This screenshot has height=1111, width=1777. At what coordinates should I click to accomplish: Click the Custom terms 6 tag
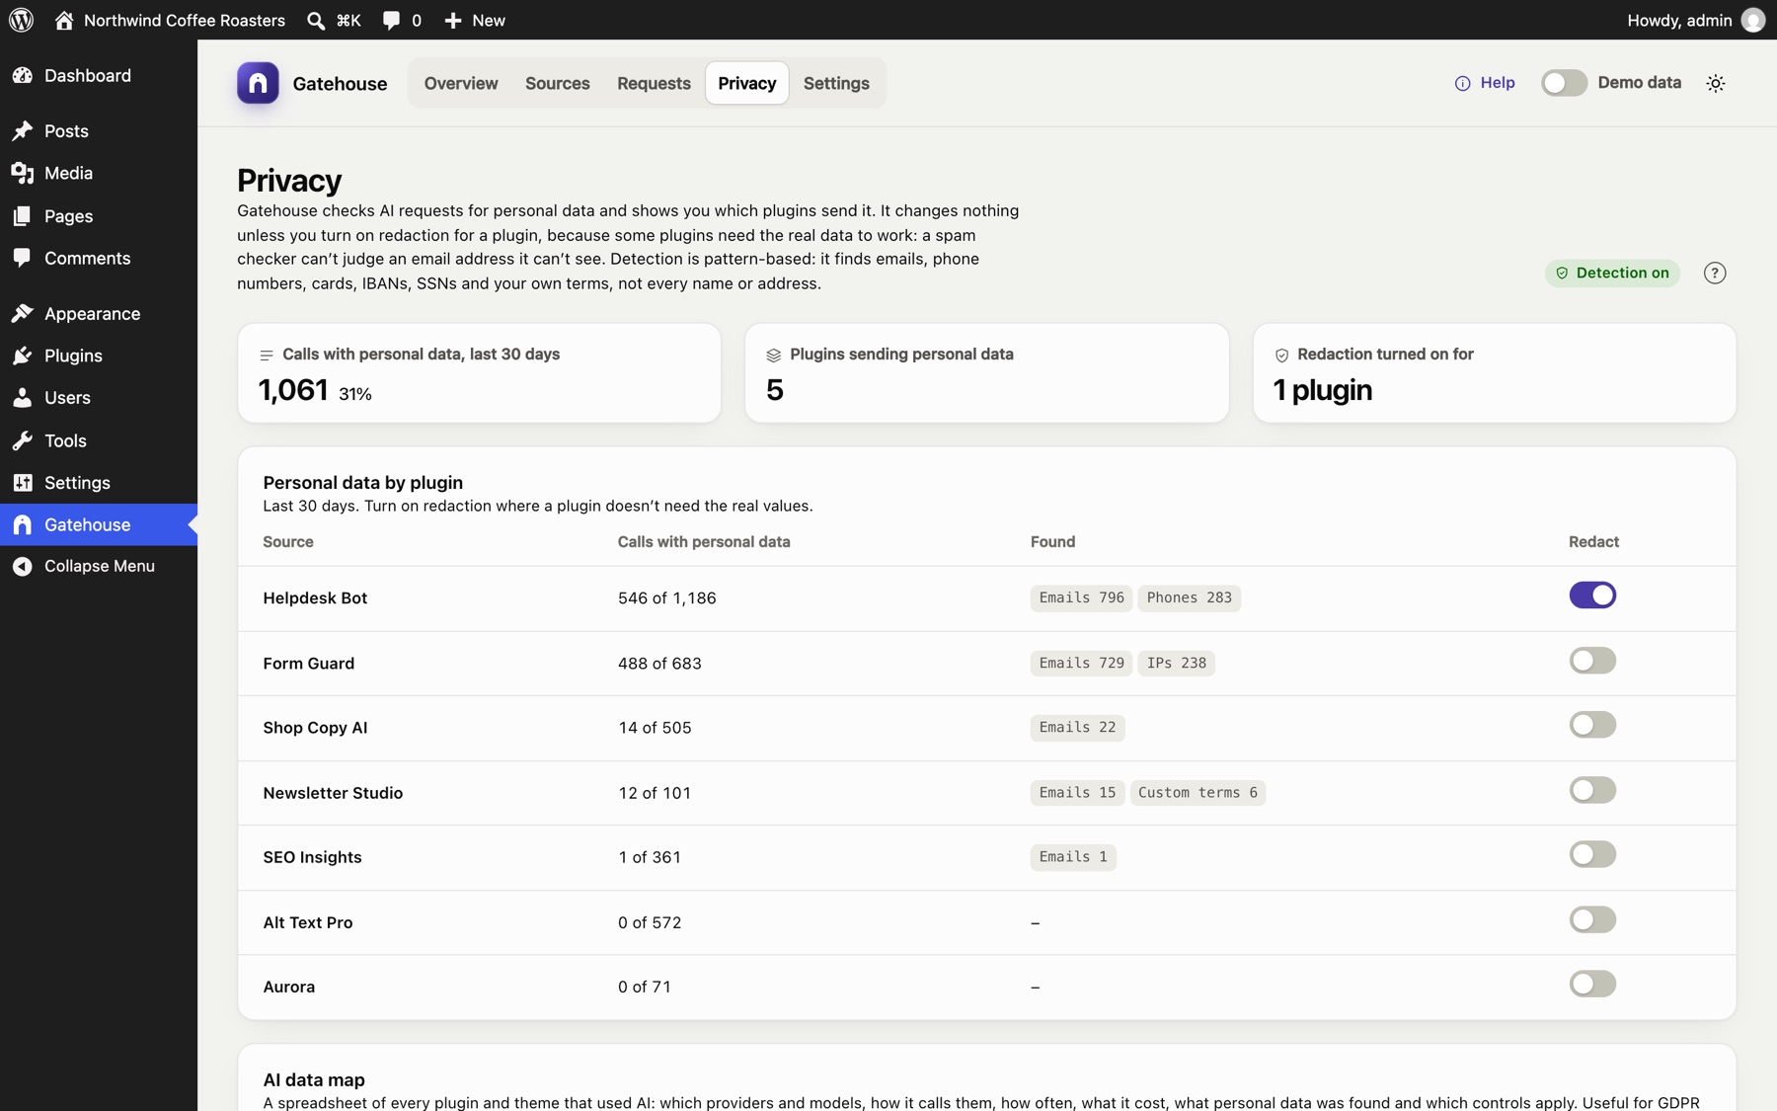[x=1198, y=792]
